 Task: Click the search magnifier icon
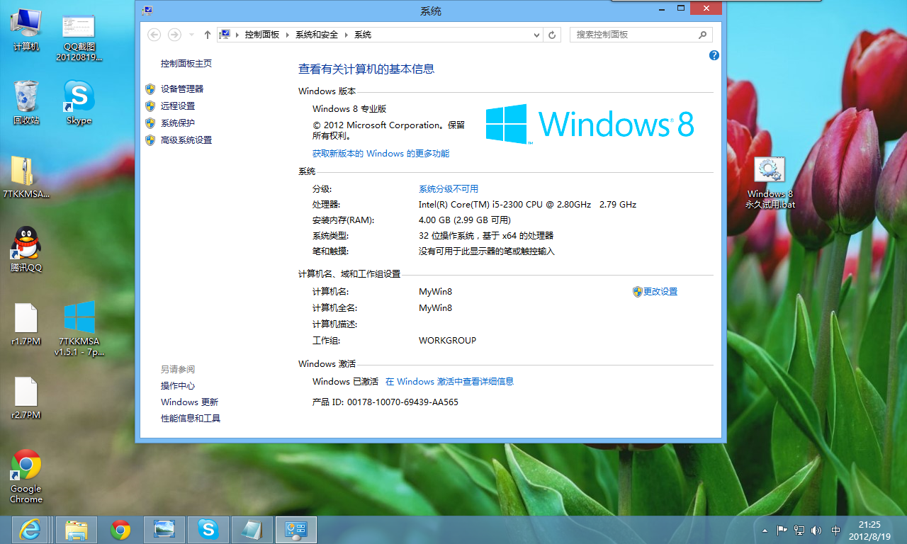point(702,34)
